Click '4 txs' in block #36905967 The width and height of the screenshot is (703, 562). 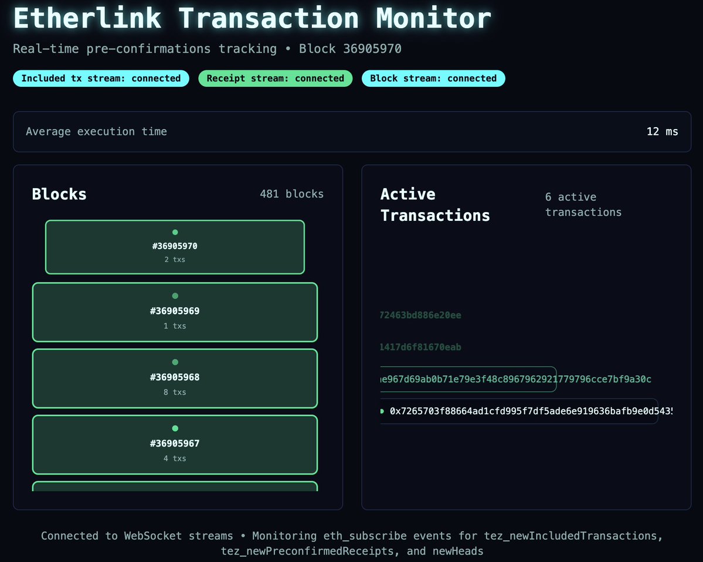(x=175, y=458)
